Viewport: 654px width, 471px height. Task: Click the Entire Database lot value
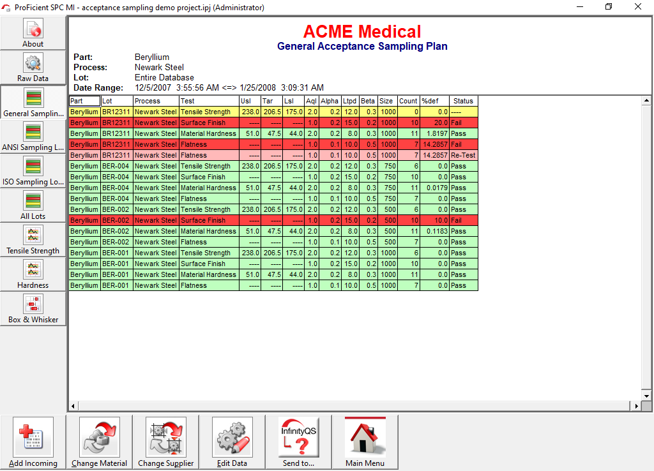point(164,77)
